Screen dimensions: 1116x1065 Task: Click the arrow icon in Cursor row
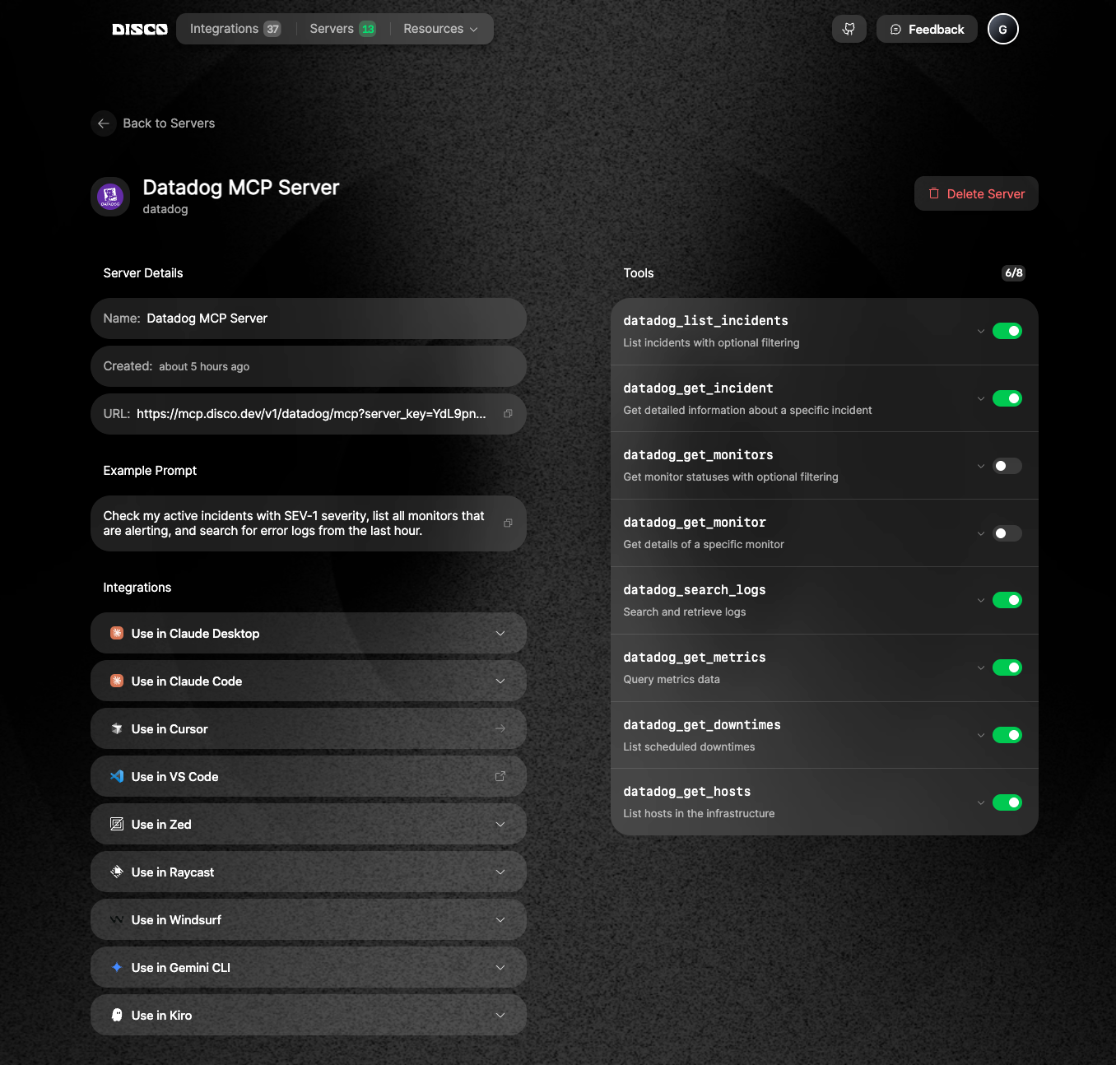tap(500, 728)
